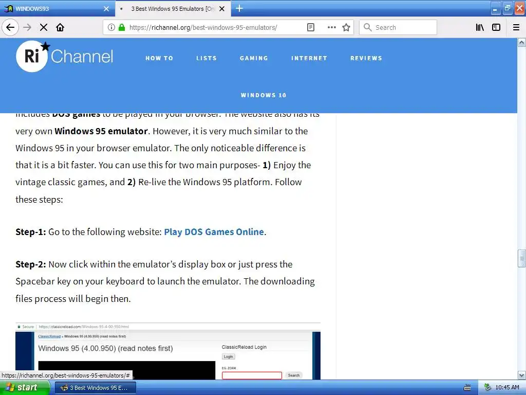
Task: Close the WINDOWS93 tab
Action: (106, 9)
